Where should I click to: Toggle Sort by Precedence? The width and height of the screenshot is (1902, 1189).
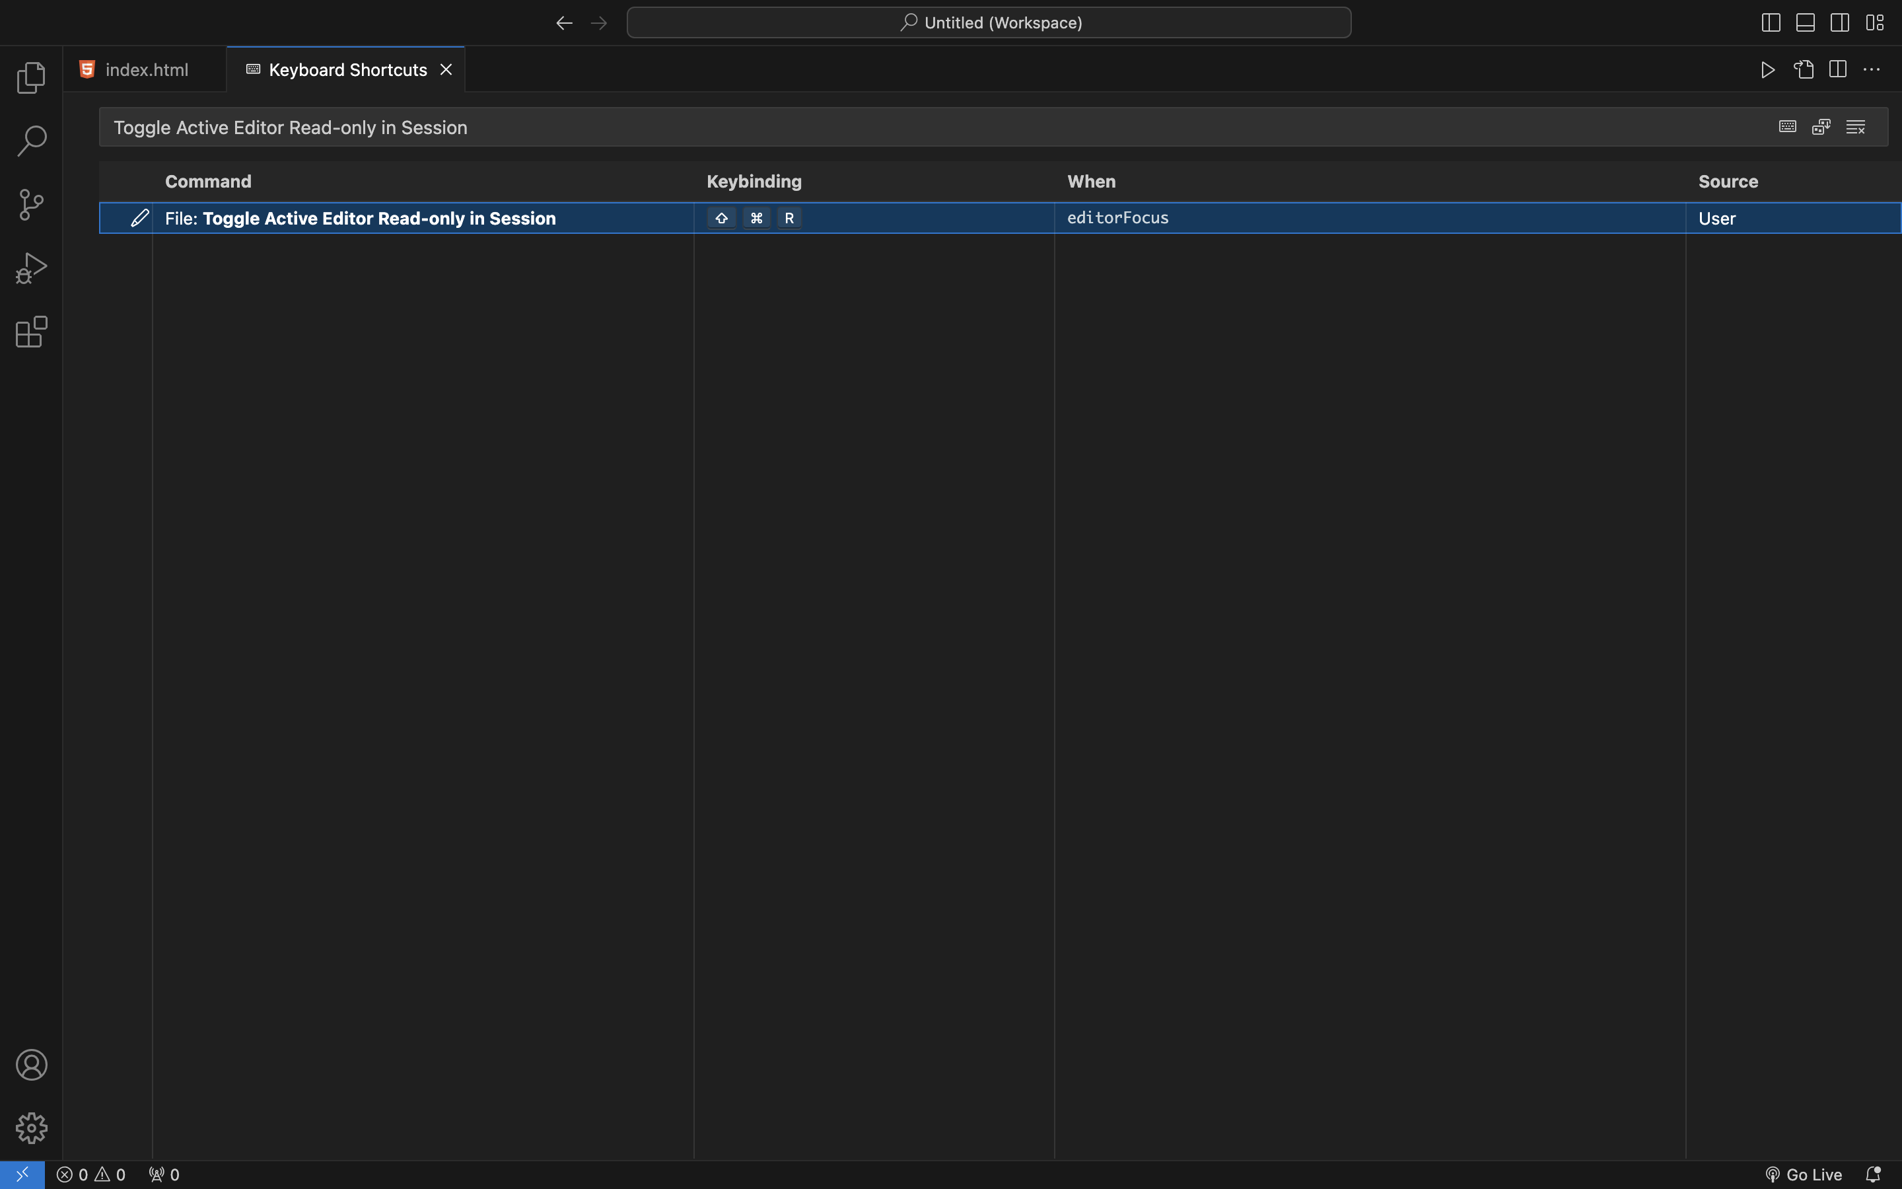point(1821,127)
